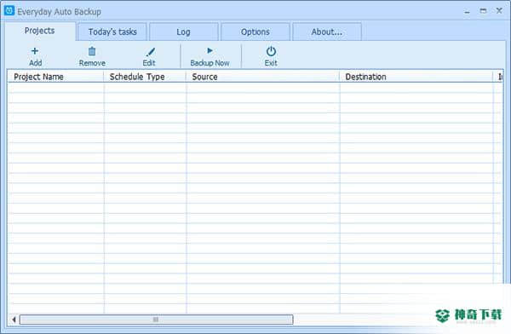
Task: Click the Destination column header
Action: tap(416, 77)
